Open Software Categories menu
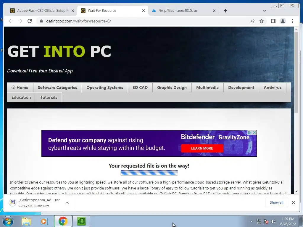Viewport: 303px width, 227px height. click(57, 87)
